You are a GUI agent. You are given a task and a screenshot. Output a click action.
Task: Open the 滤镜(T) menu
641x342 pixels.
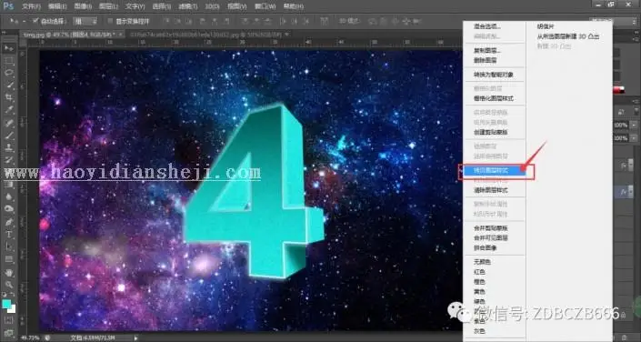[188, 6]
